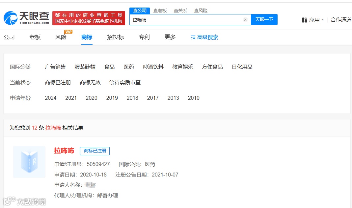352x208 pixels.
Task: Open the 拉咘咘 trademark result title
Action: (x=64, y=151)
